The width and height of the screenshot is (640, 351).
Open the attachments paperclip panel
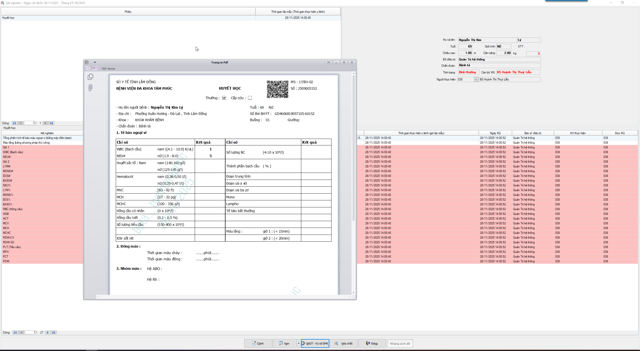coord(90,88)
